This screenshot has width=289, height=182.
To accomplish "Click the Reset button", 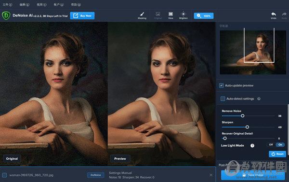I will [277, 154].
